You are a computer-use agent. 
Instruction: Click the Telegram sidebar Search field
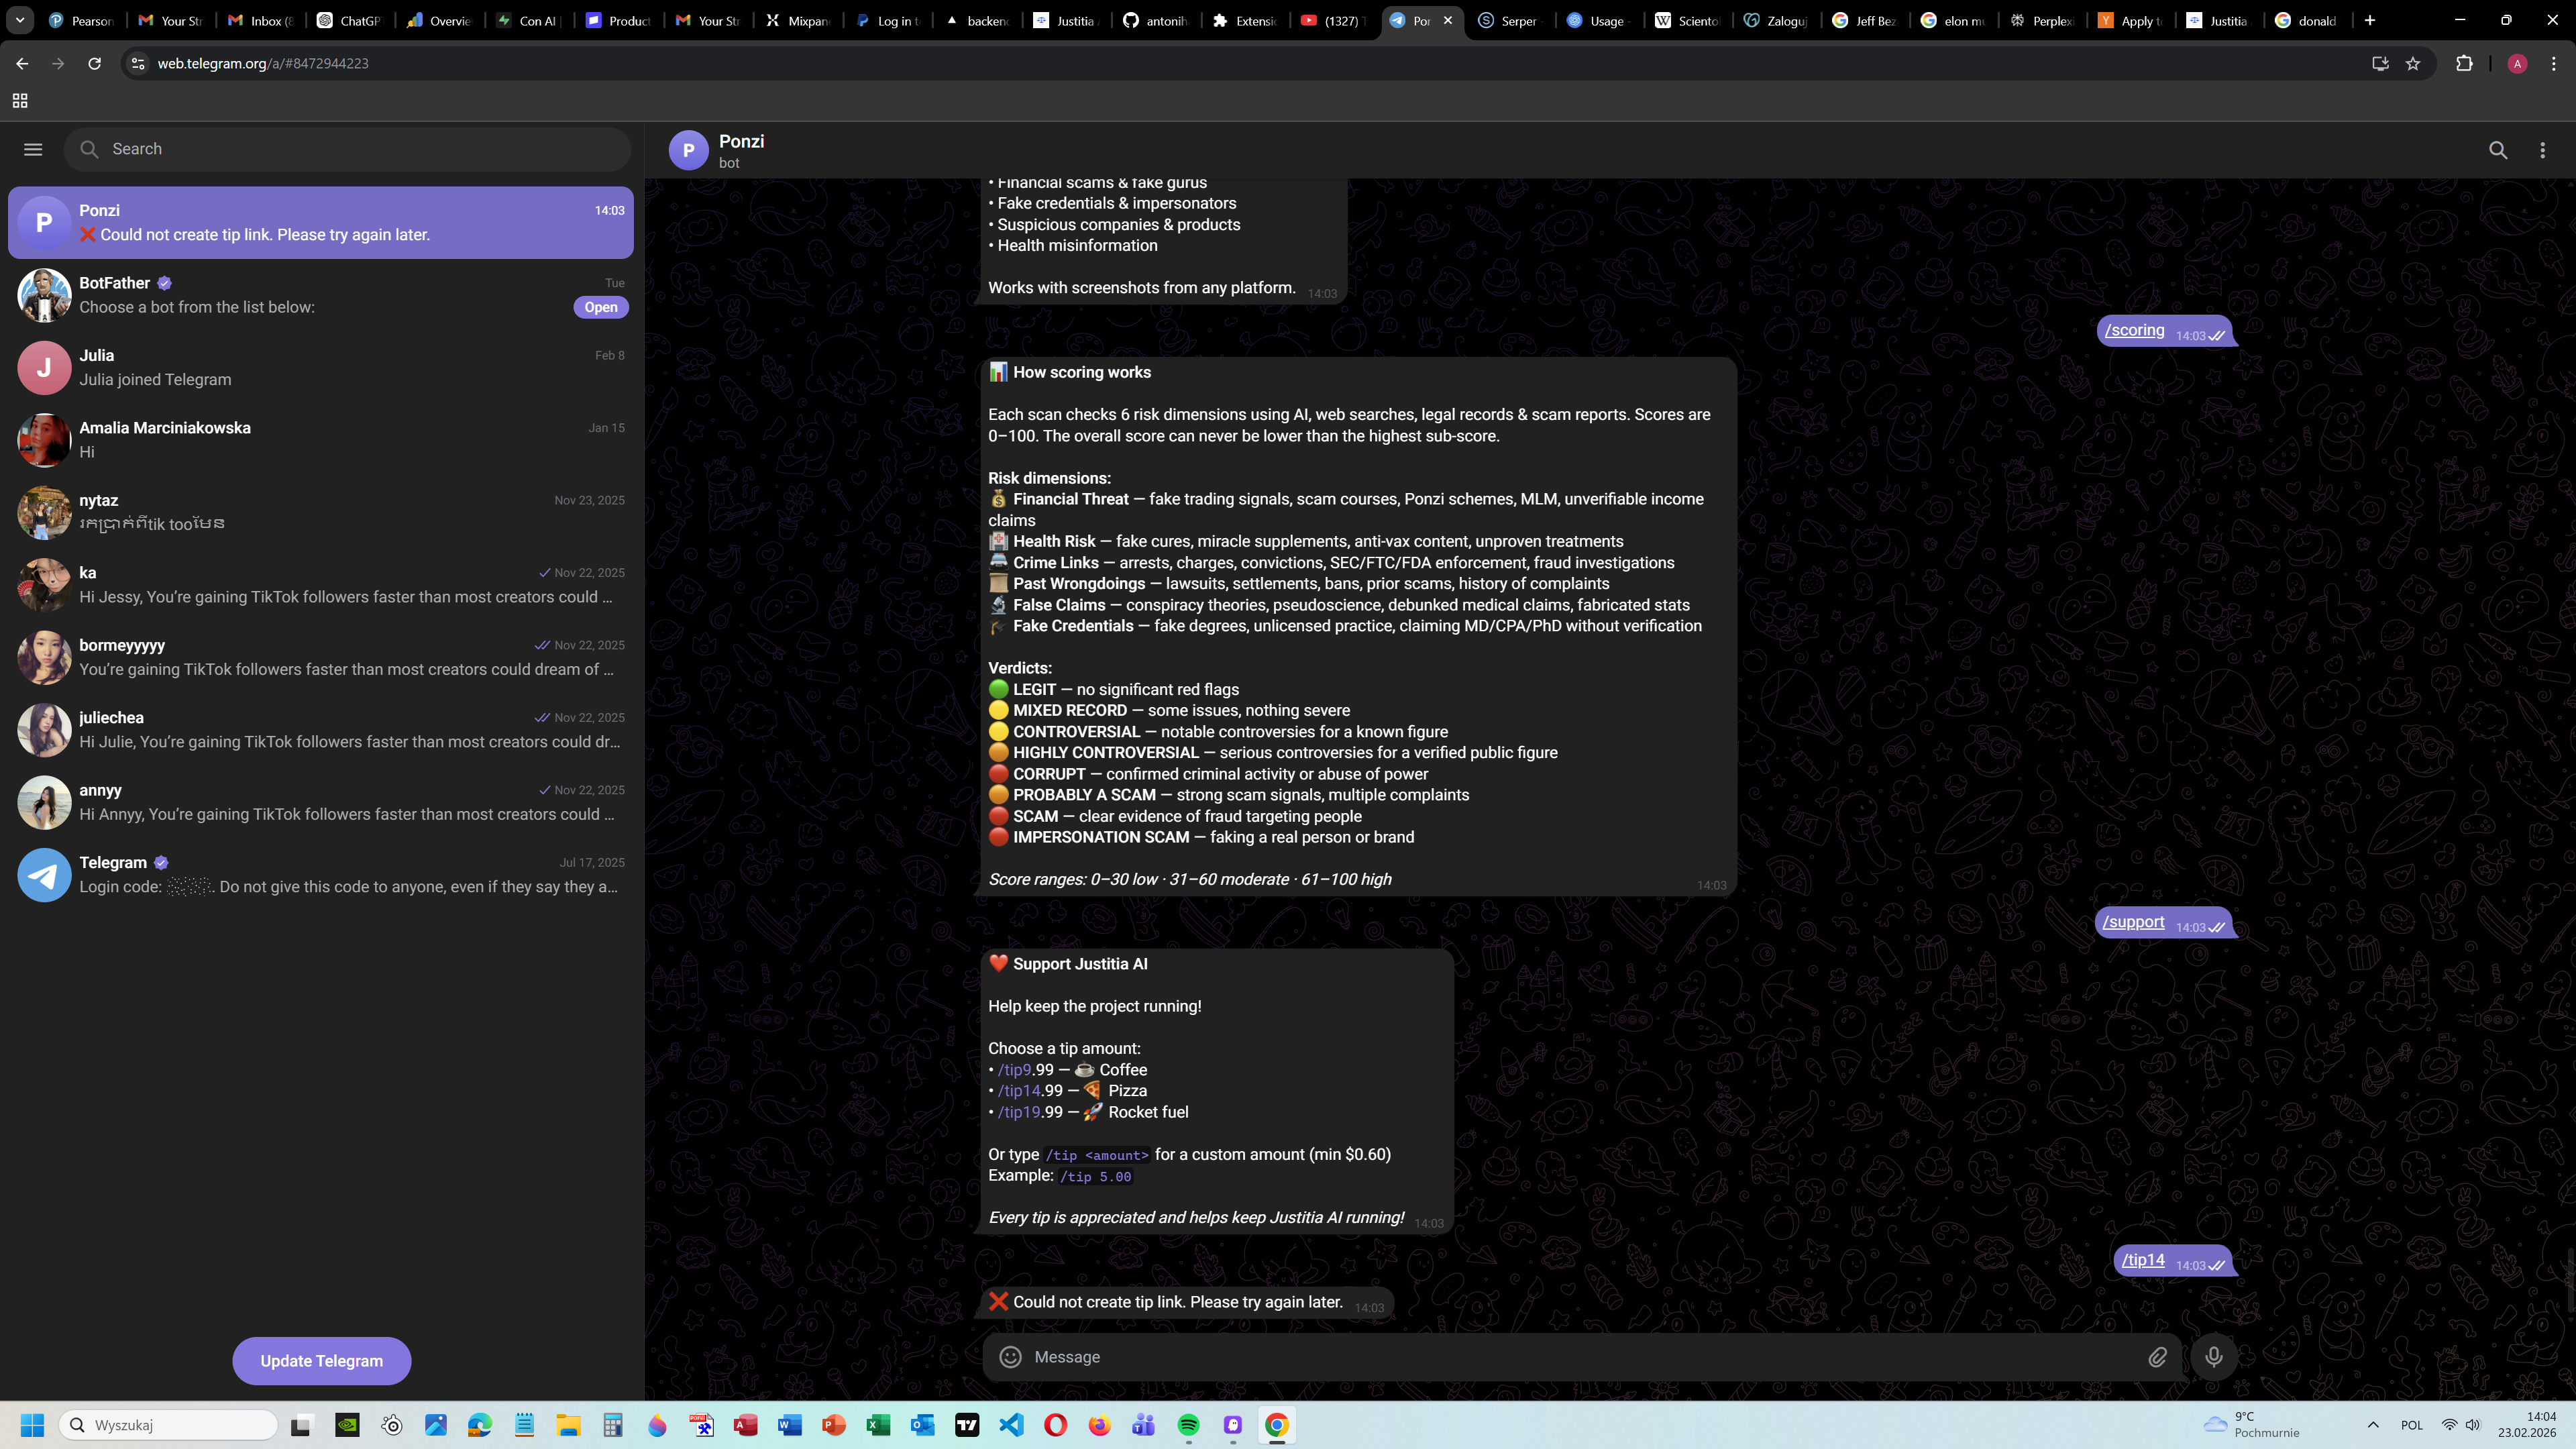click(360, 149)
